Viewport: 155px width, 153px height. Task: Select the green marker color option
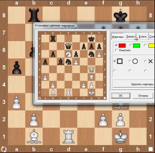(x=137, y=46)
